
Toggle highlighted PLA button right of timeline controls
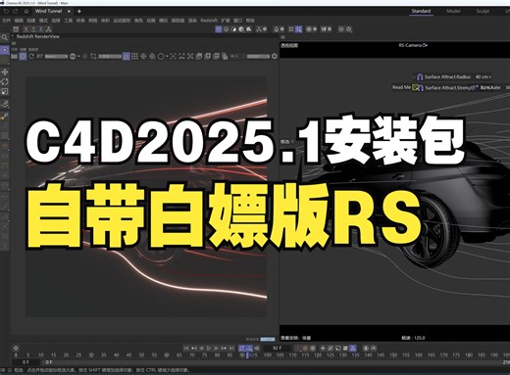point(353,349)
